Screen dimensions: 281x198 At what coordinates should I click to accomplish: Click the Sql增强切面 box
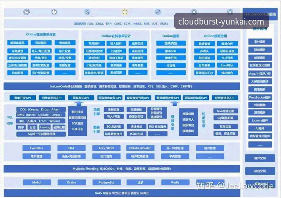pyautogui.click(x=225, y=118)
